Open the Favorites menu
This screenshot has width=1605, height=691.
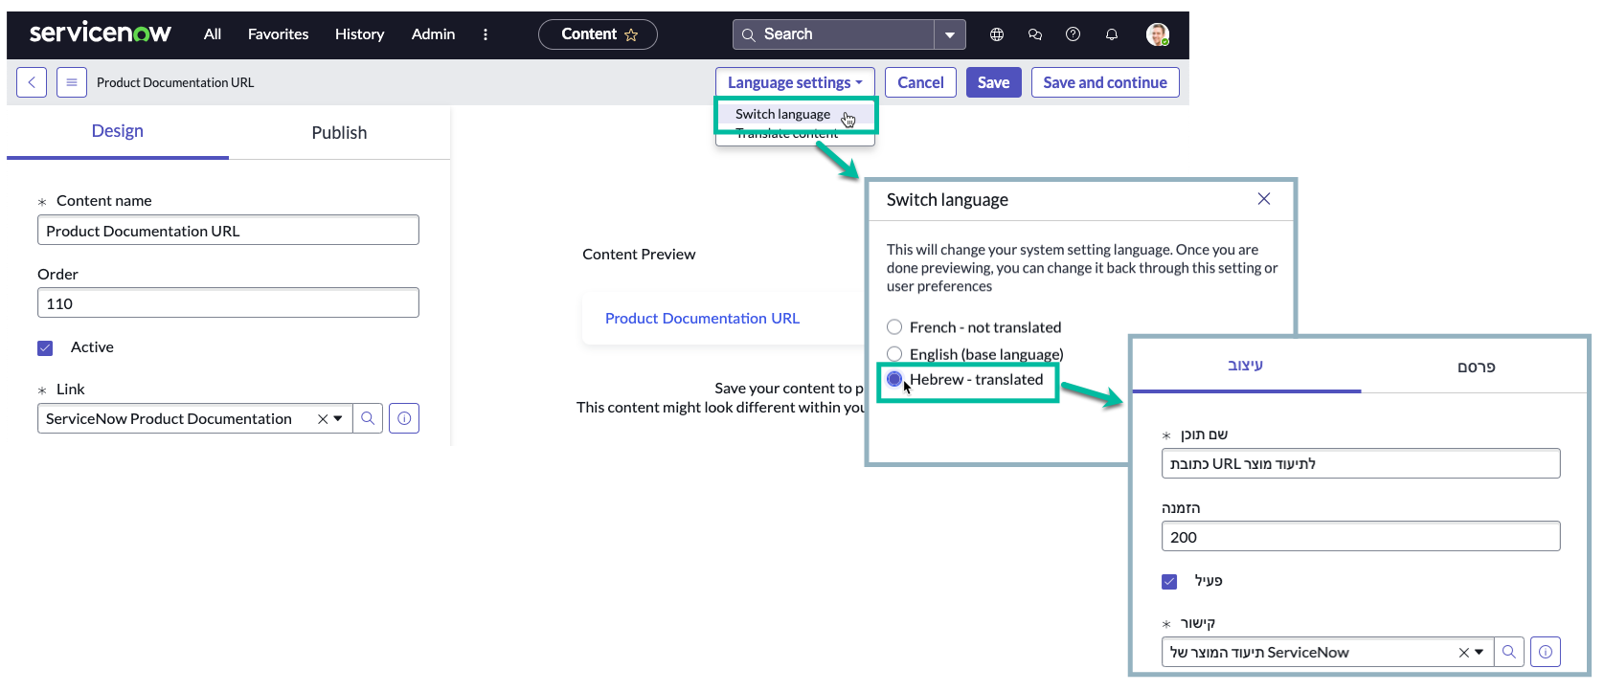coord(278,34)
